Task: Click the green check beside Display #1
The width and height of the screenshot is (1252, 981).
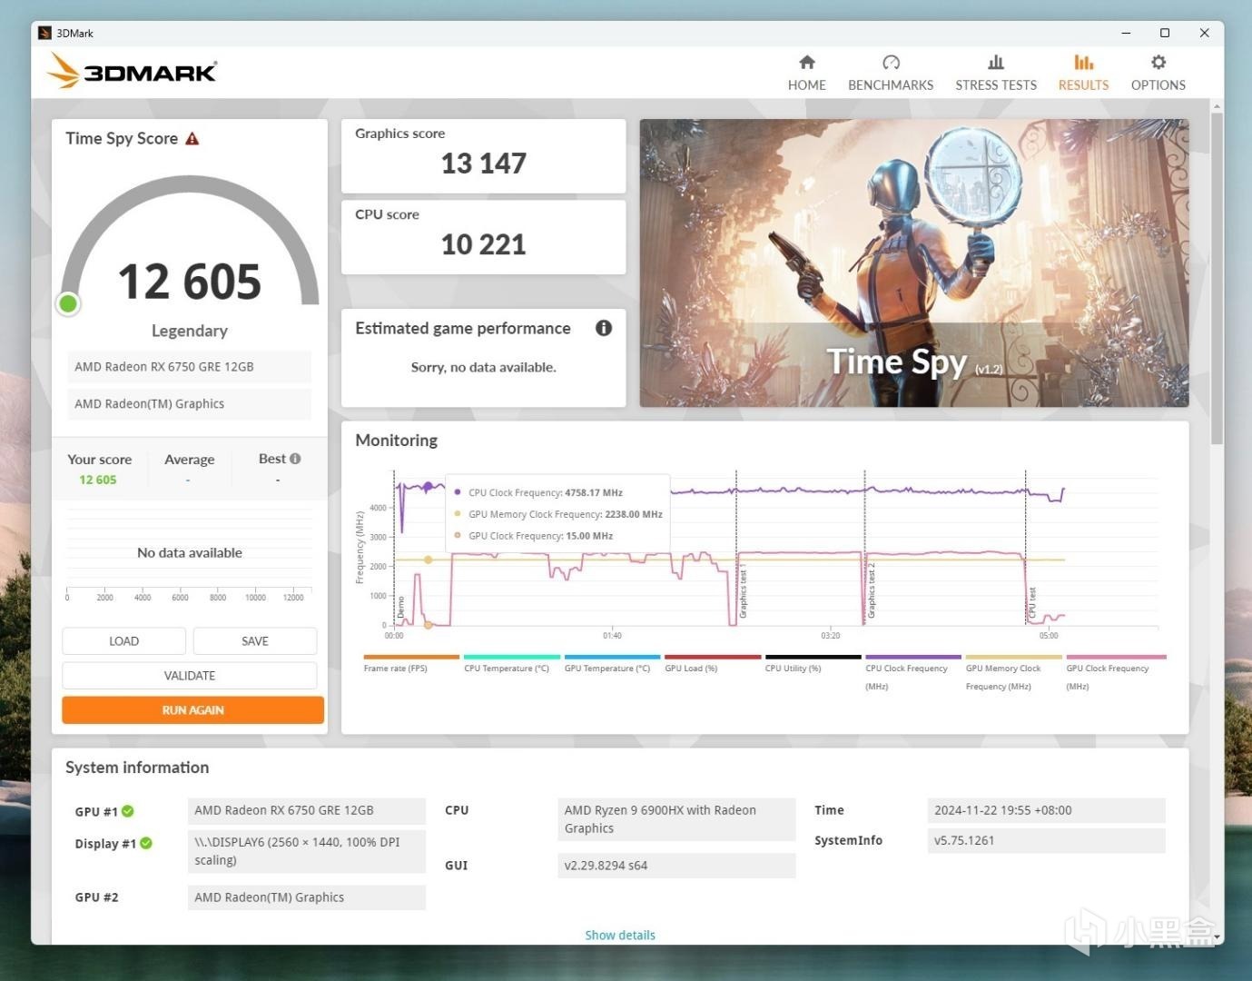Action: 146,843
